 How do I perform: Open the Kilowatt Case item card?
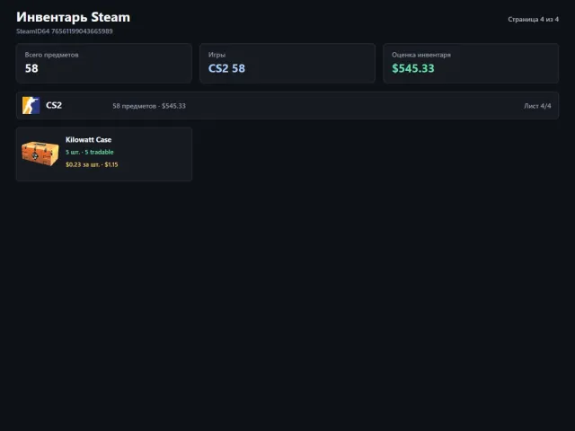tap(104, 154)
